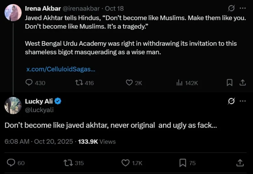Share Irena Akbar's tweet
Viewport: 253px width, 174px height.
coord(243,83)
